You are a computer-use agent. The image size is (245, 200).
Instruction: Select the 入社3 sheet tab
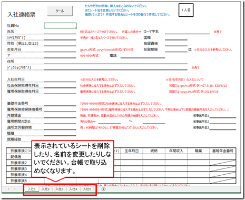click(60, 189)
